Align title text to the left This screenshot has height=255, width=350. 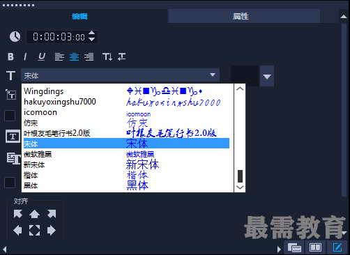click(59, 56)
